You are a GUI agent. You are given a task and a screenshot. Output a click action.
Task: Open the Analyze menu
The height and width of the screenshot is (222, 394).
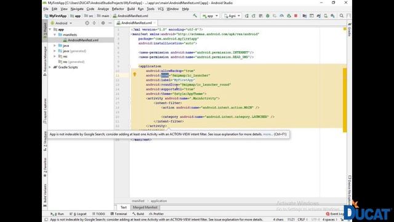coord(103,9)
